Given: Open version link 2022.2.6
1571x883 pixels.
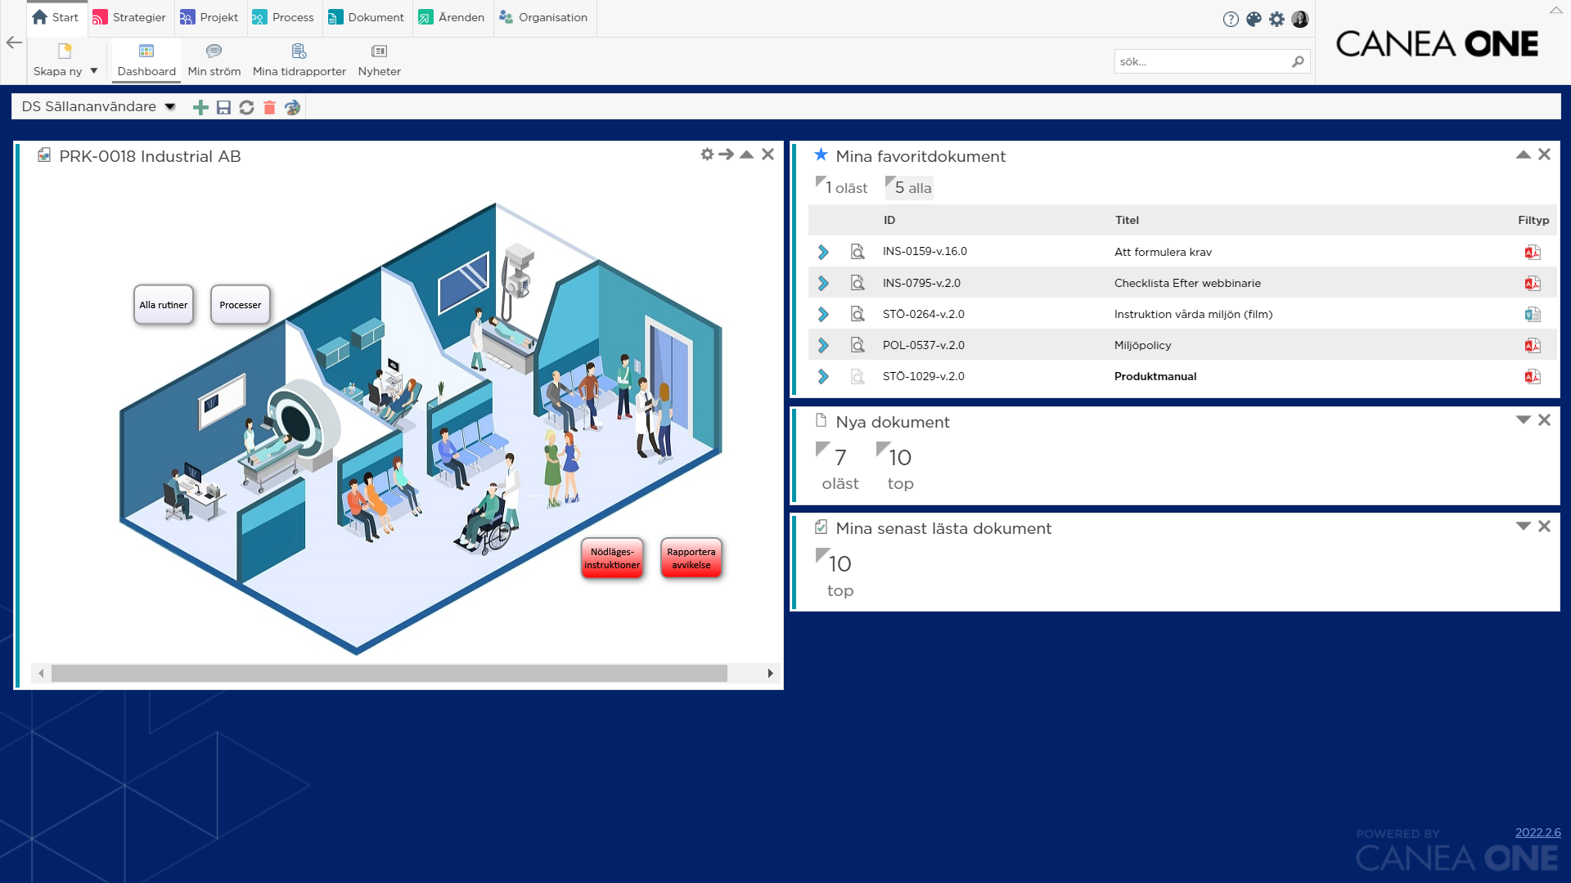Looking at the screenshot, I should [x=1537, y=832].
